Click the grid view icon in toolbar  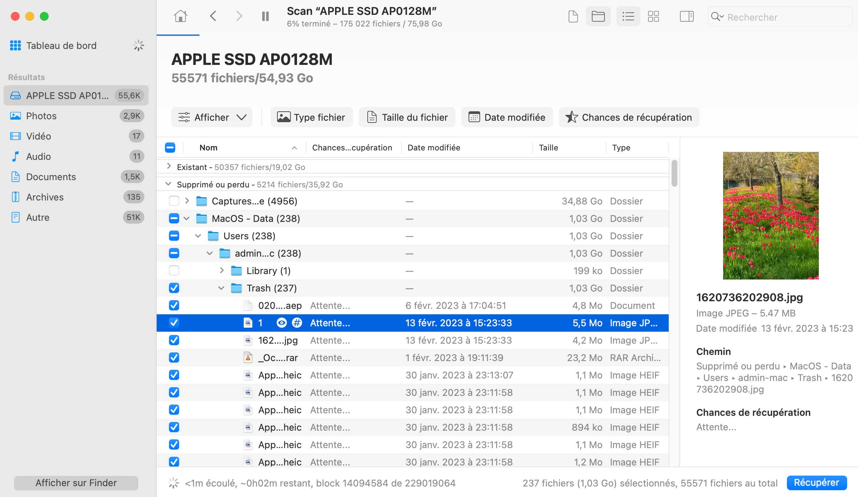[653, 16]
